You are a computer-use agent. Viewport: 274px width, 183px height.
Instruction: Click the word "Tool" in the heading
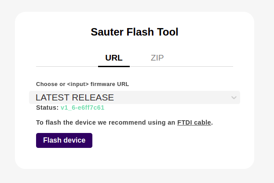point(168,32)
